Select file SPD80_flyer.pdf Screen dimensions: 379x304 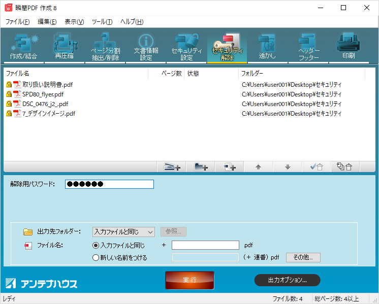point(43,94)
